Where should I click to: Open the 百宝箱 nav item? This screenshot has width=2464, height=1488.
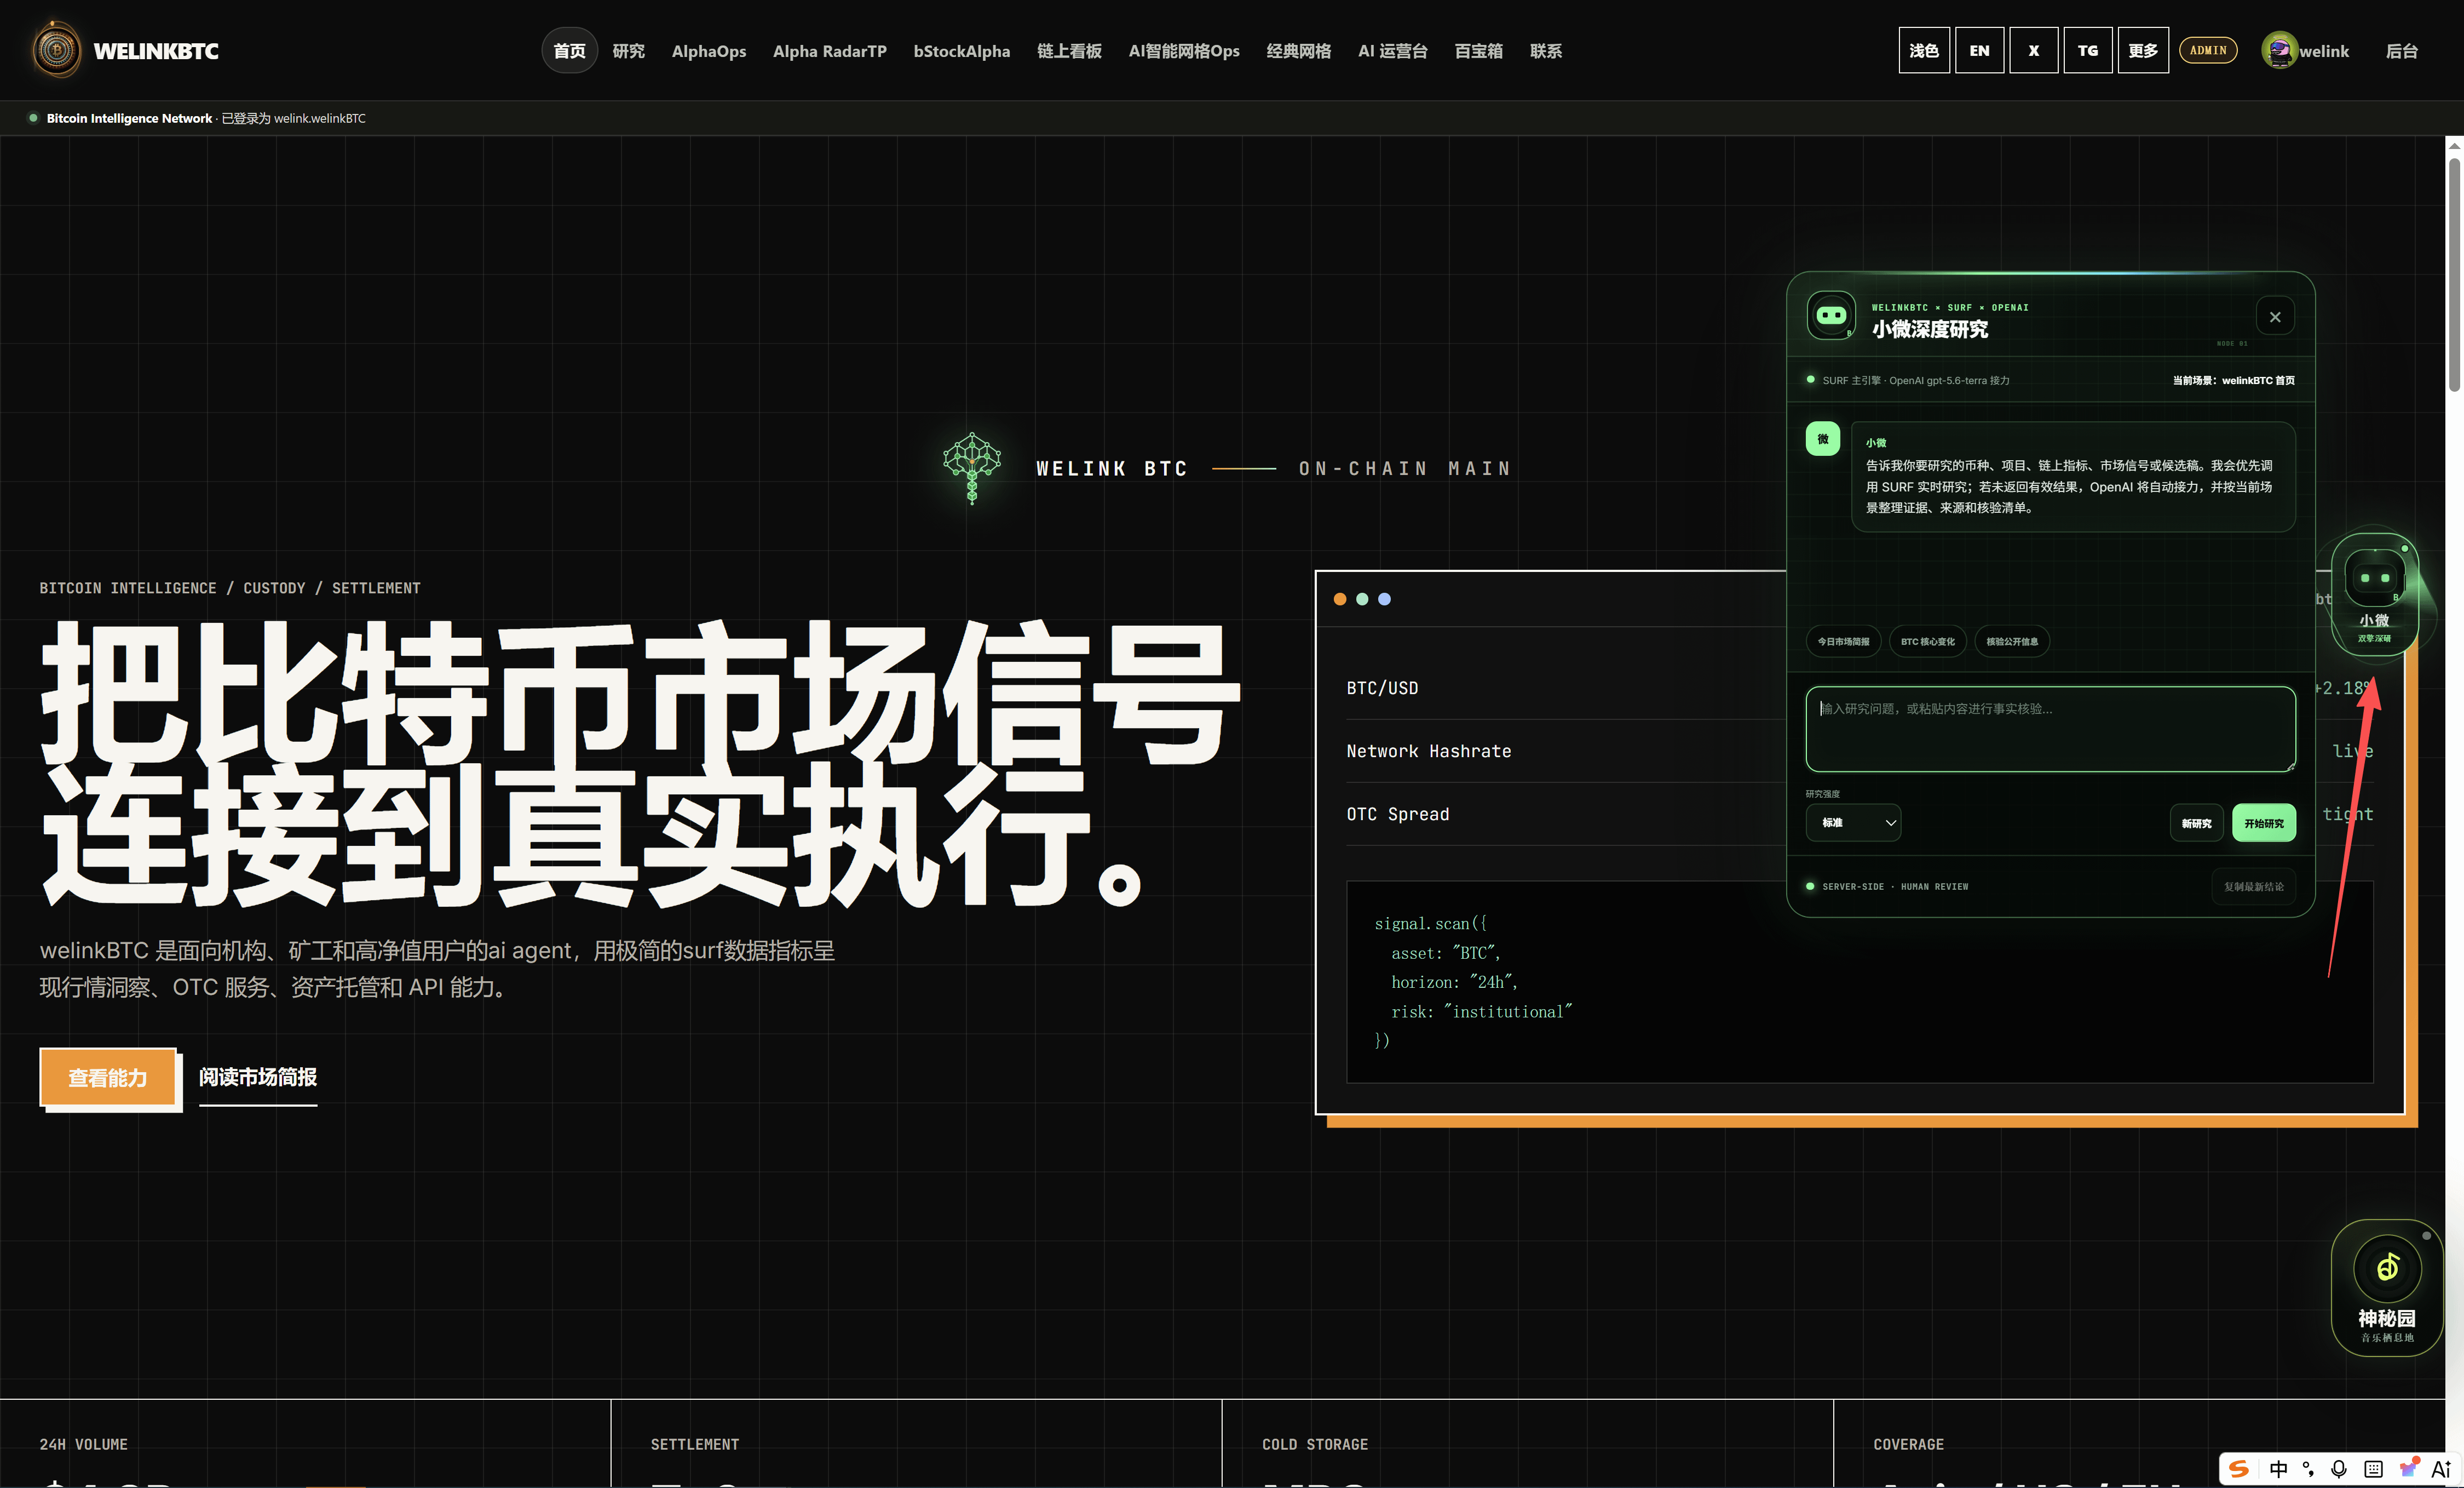coord(1478,50)
